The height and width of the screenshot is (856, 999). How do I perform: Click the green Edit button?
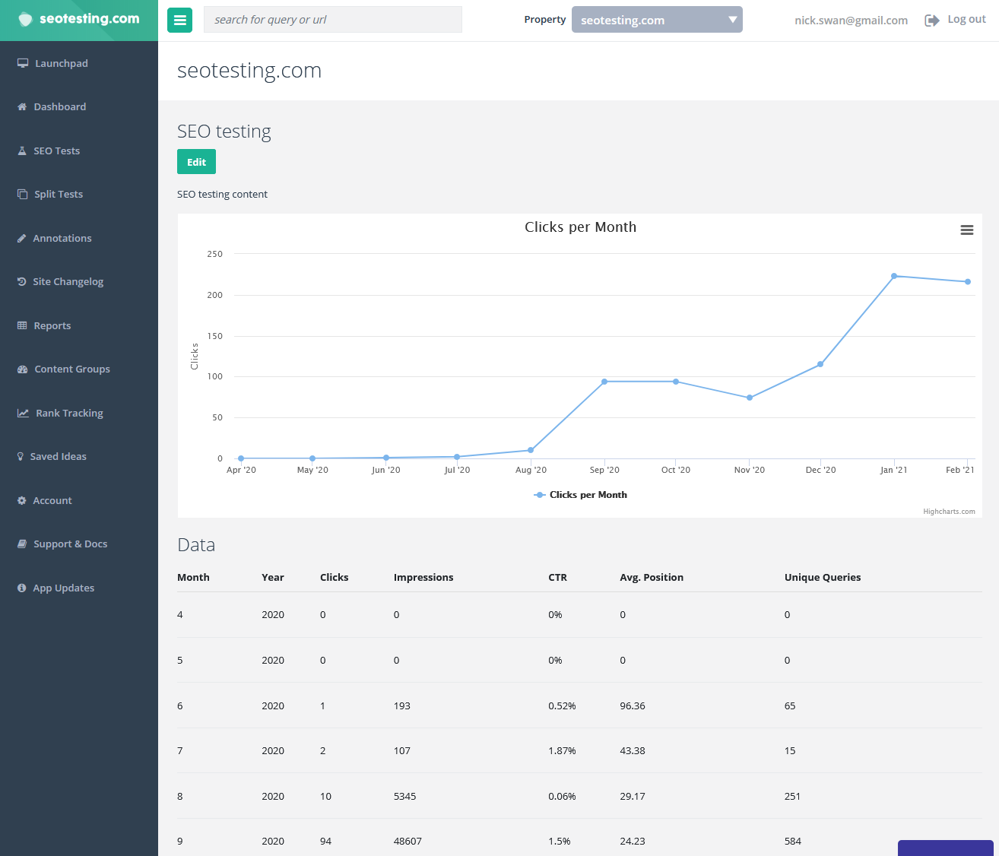[x=196, y=162]
